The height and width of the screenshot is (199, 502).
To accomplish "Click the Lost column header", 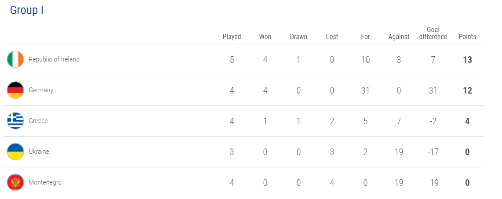I will click(332, 37).
